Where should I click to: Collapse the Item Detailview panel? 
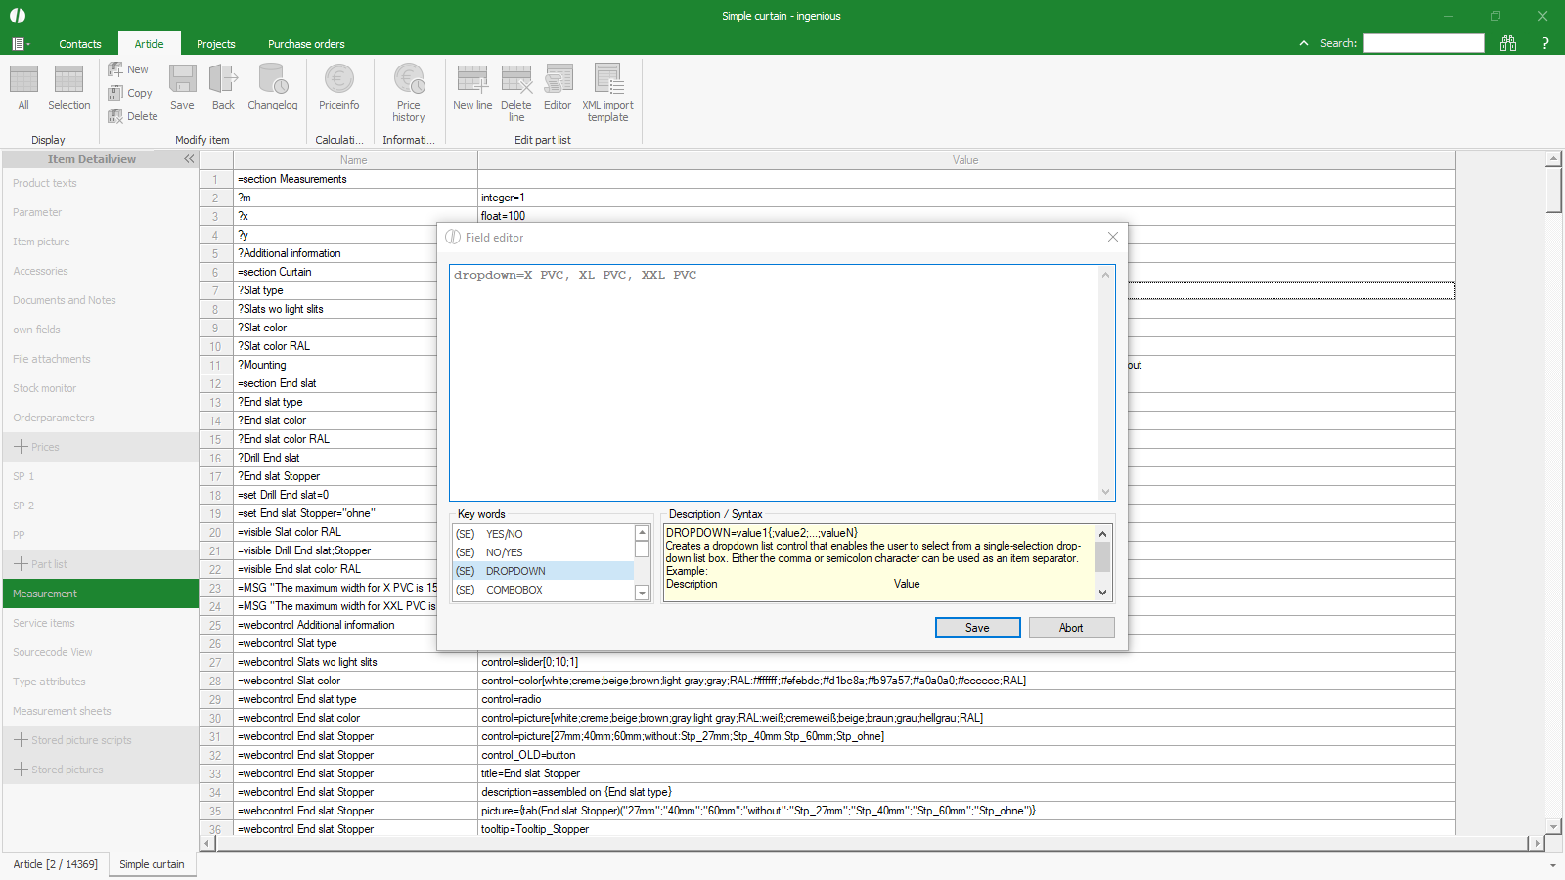189,159
